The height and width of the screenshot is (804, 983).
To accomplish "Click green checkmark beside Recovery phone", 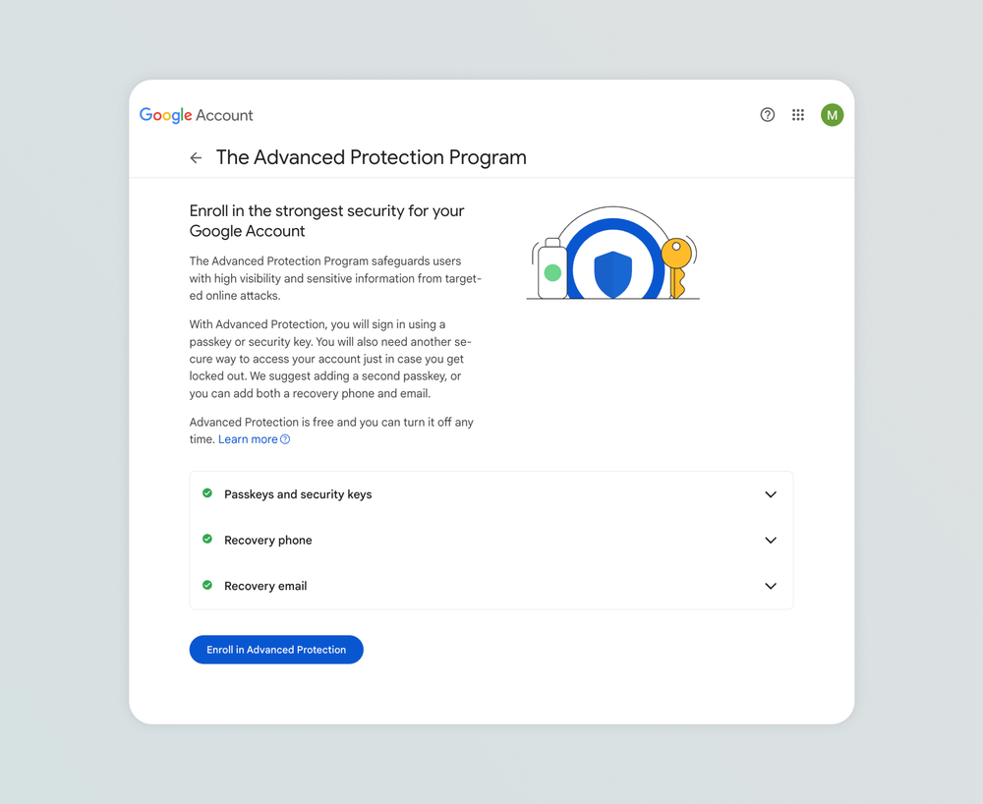I will tap(207, 539).
